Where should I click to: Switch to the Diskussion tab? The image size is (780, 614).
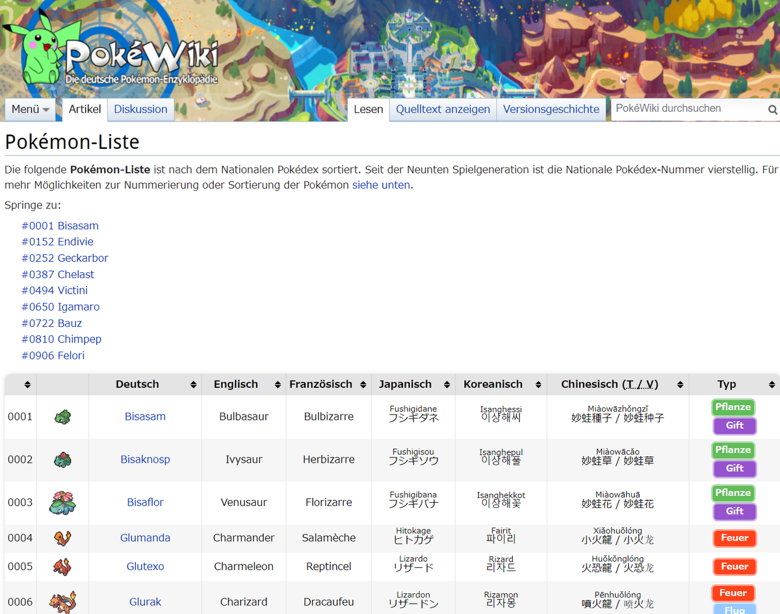(x=140, y=109)
